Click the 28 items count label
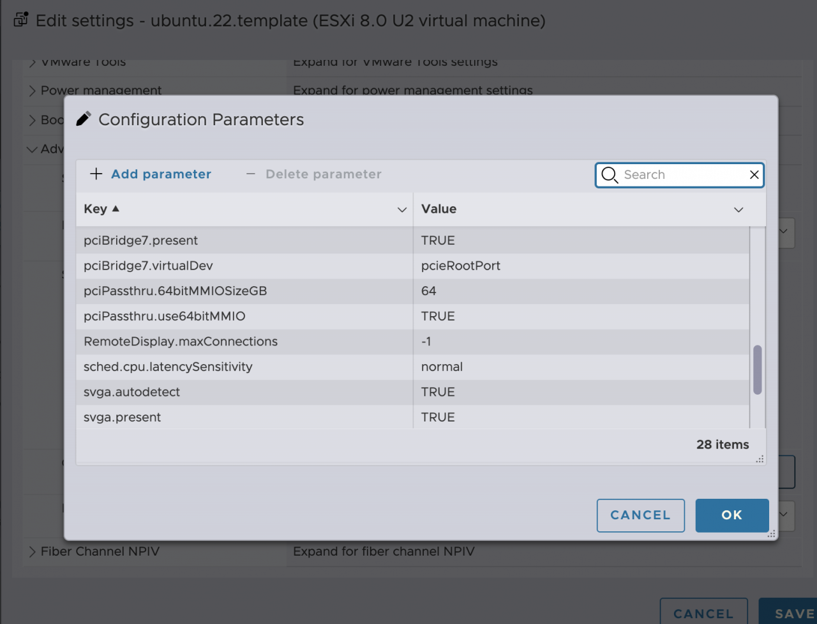Image resolution: width=817 pixels, height=624 pixels. pyautogui.click(x=723, y=445)
